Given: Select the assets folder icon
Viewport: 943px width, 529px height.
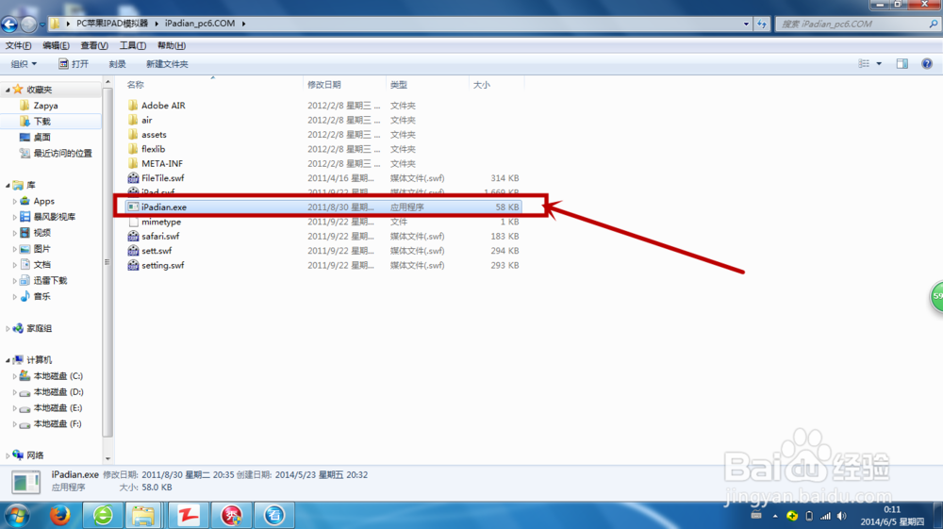Looking at the screenshot, I should pos(133,134).
